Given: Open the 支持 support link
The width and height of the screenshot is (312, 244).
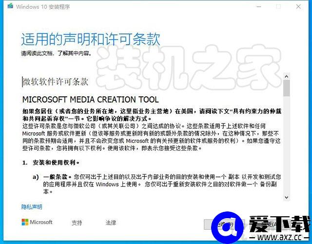Looking at the screenshot, I should (77, 223).
